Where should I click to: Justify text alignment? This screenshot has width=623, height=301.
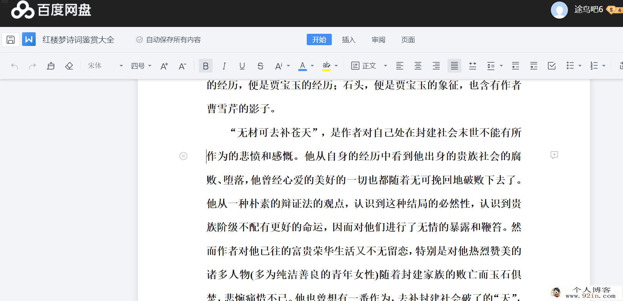454,66
